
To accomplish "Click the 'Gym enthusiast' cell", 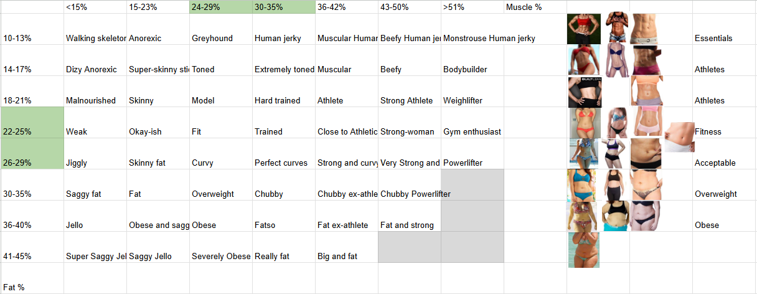I will point(473,123).
